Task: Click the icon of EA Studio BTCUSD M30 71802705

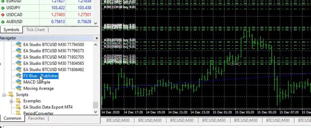Action: point(18,57)
